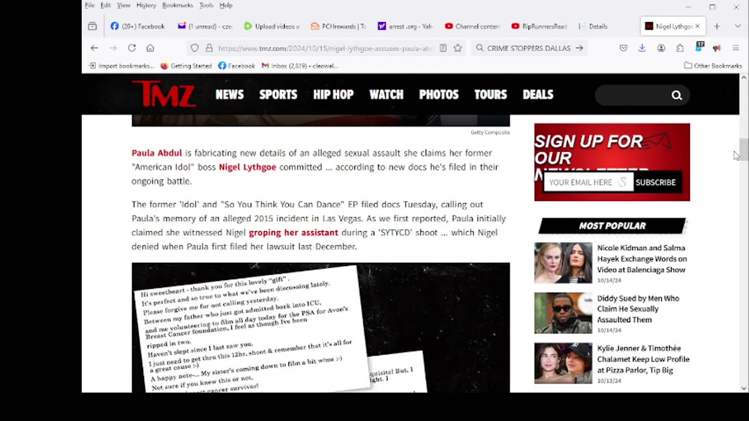This screenshot has height=421, width=749.
Task: Click the megaphone toolbar icon
Action: 717,48
